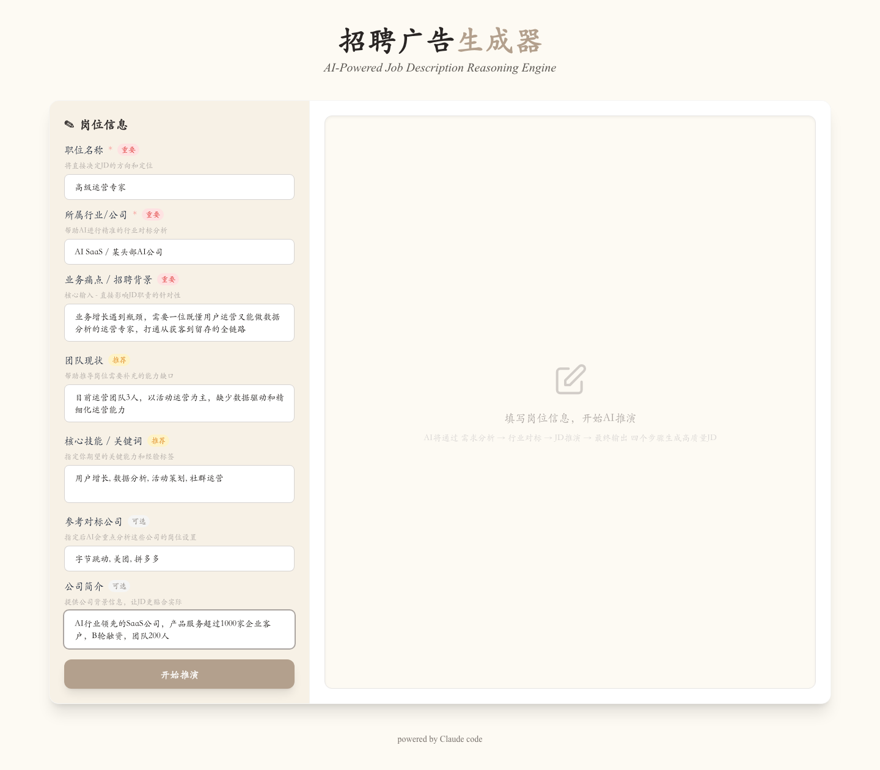
Task: Click the powered by Claude code footer text
Action: (440, 739)
